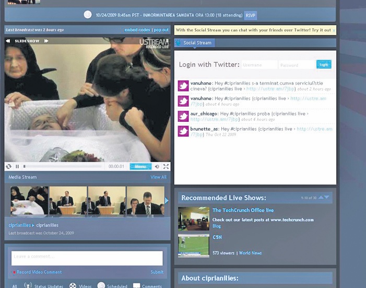Click the video seek progress bar
366x288 pixels.
point(63,167)
